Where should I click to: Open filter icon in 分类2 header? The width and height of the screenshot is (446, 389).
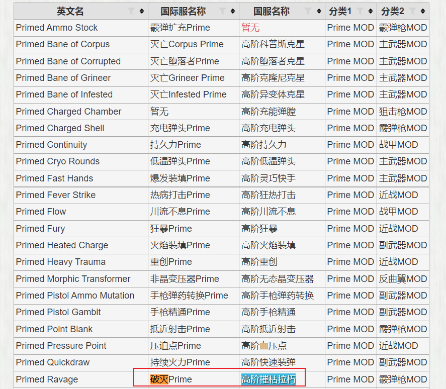pos(412,11)
